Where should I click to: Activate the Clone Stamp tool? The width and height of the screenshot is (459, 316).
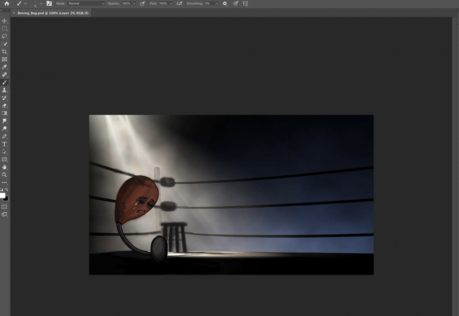point(5,90)
